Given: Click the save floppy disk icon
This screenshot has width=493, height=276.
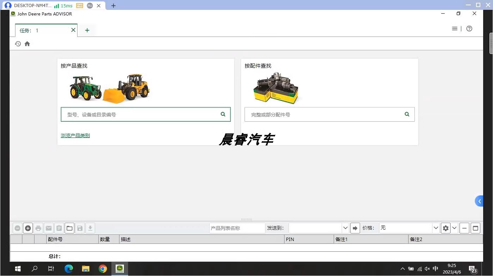Looking at the screenshot, I should (80, 228).
